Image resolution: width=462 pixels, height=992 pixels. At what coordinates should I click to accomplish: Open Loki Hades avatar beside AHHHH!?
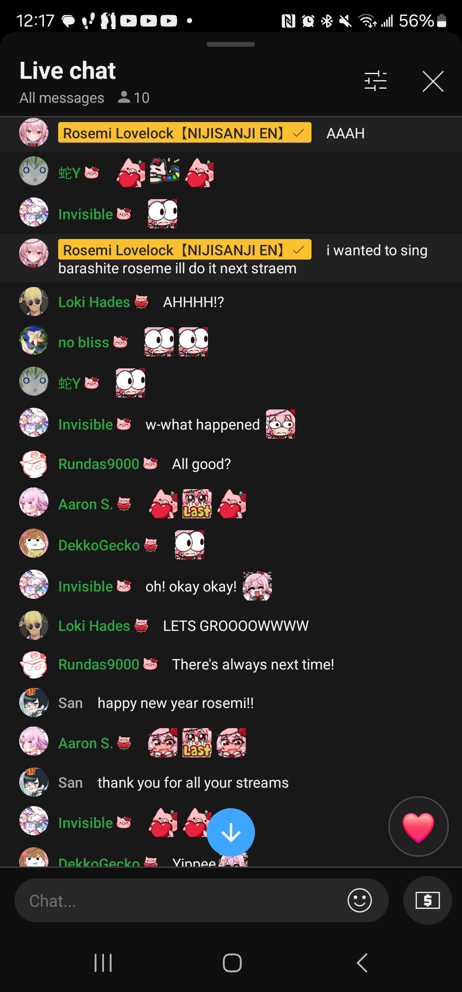[34, 302]
